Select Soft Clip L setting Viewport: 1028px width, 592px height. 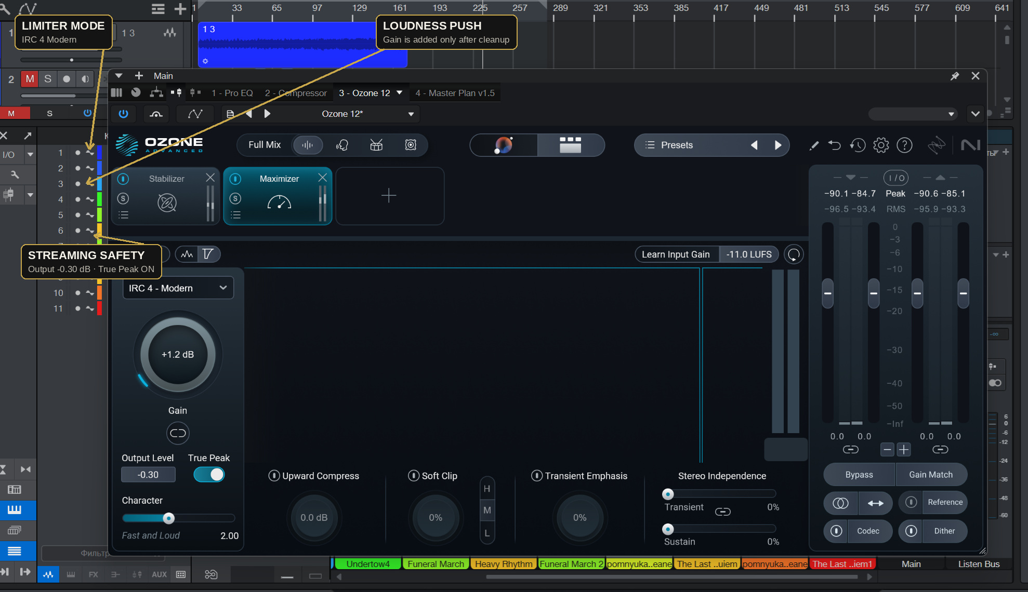(487, 533)
